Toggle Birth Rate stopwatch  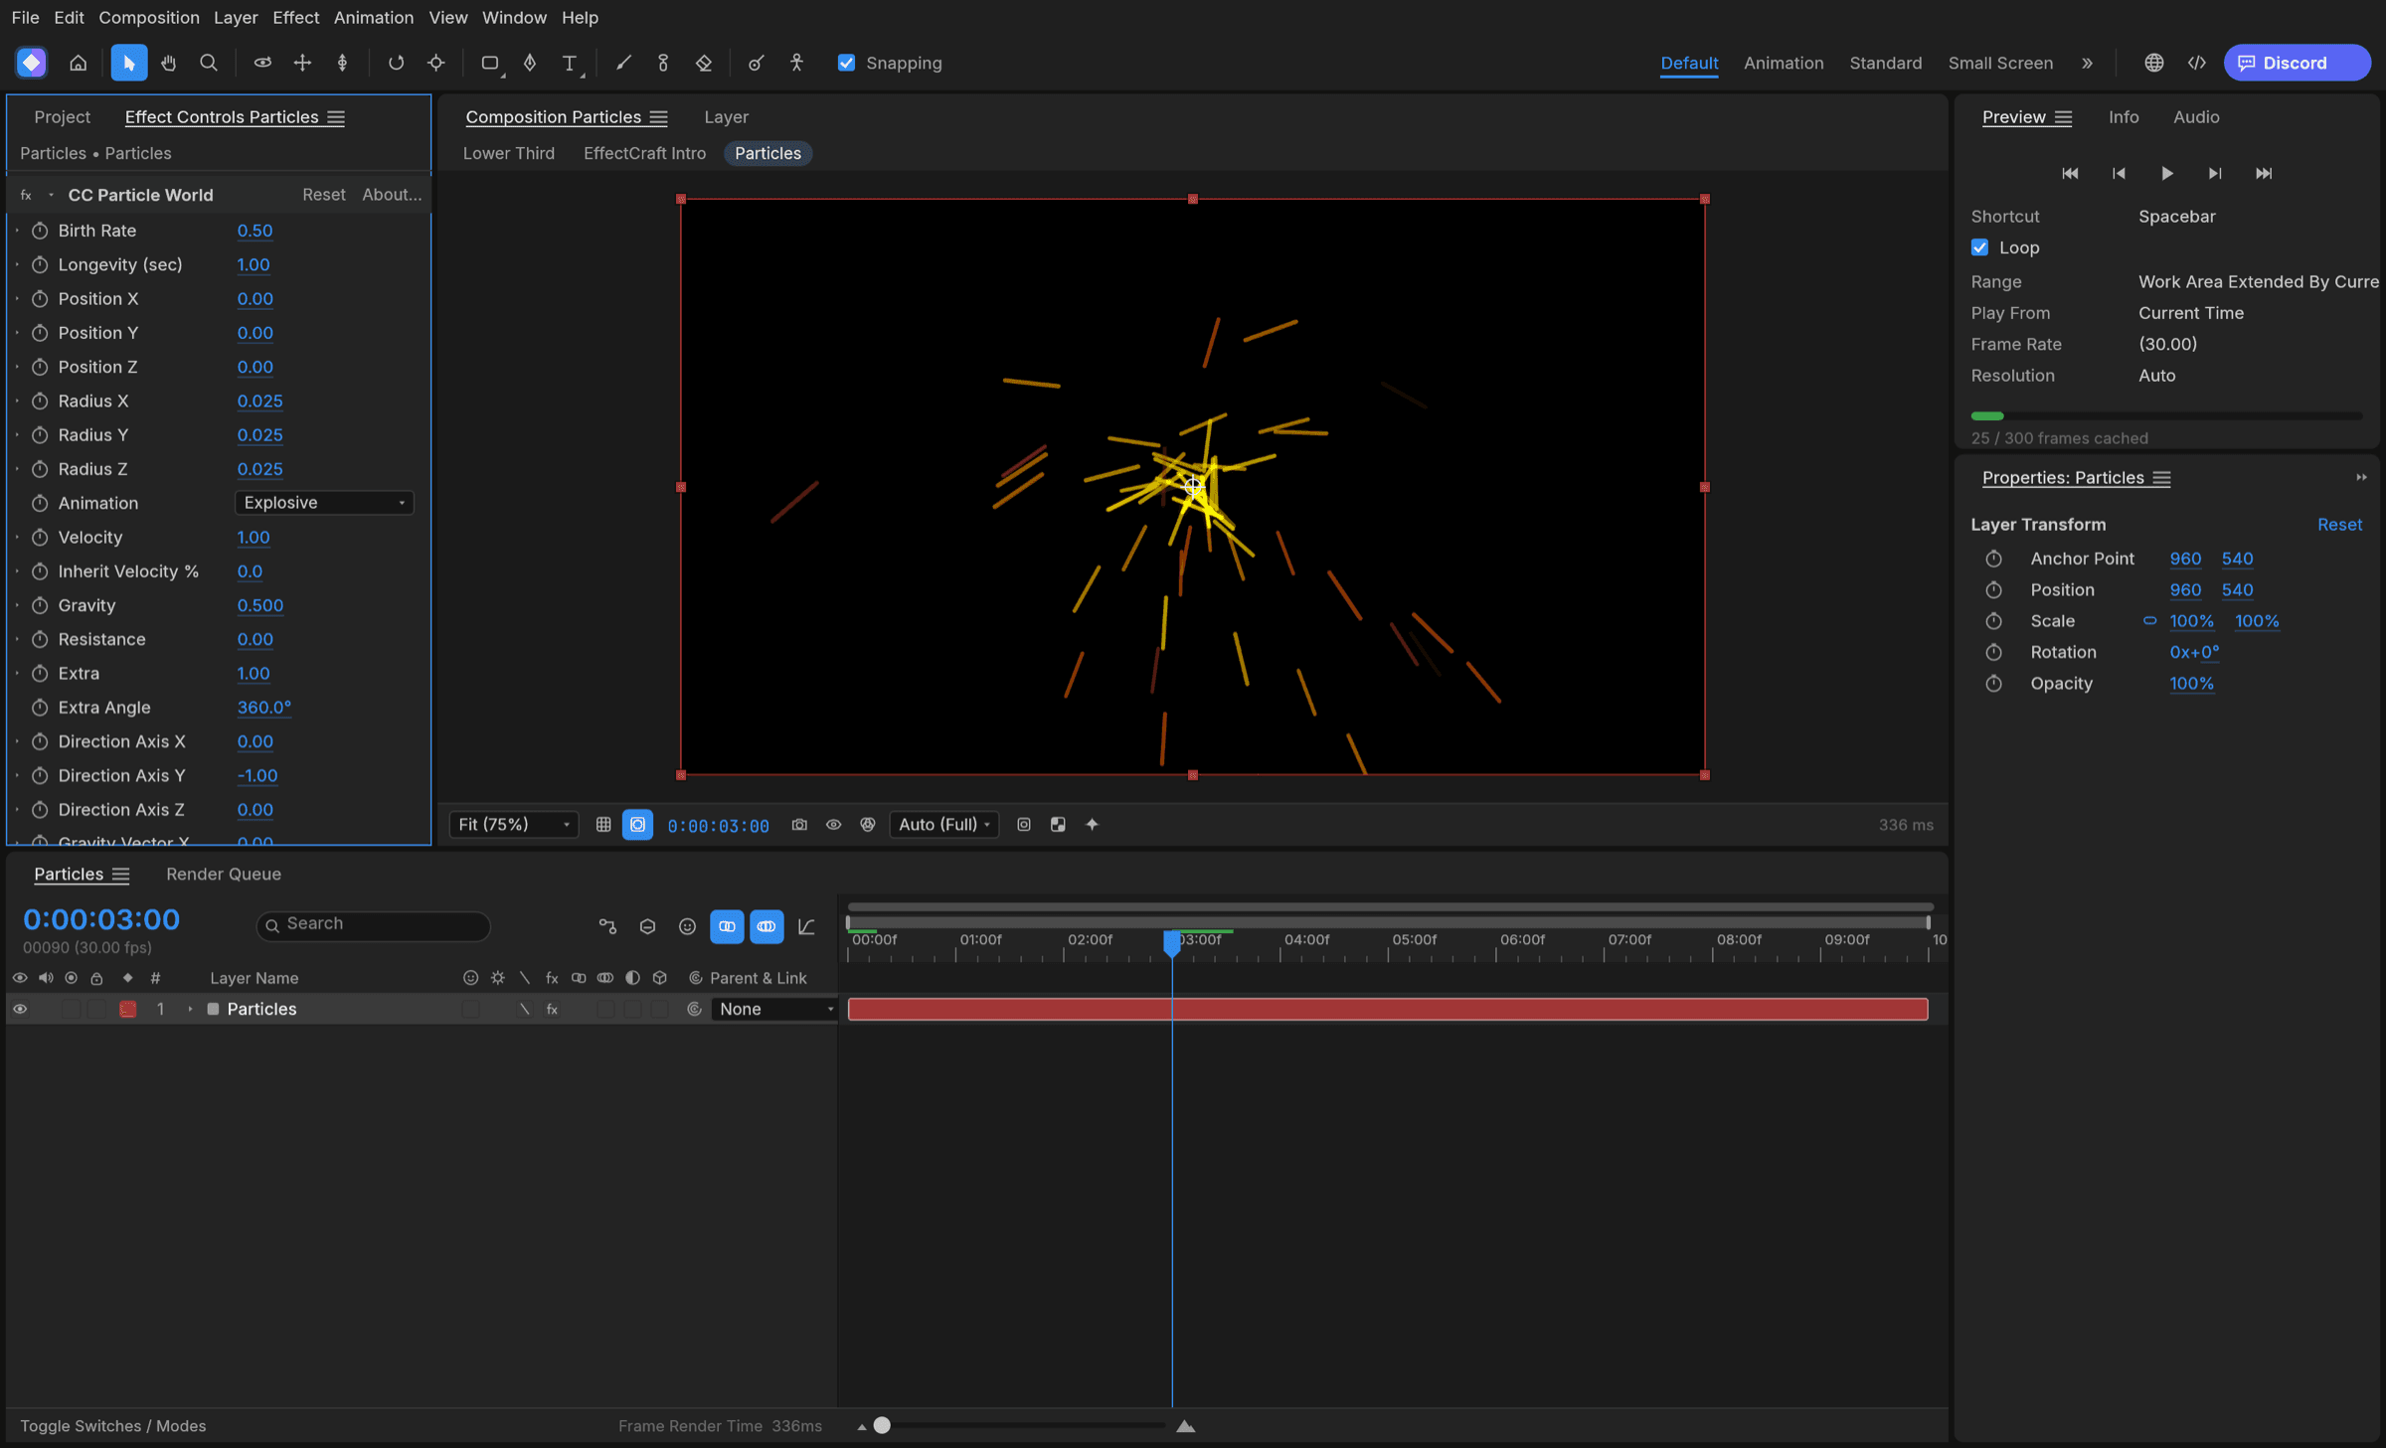pyautogui.click(x=40, y=231)
